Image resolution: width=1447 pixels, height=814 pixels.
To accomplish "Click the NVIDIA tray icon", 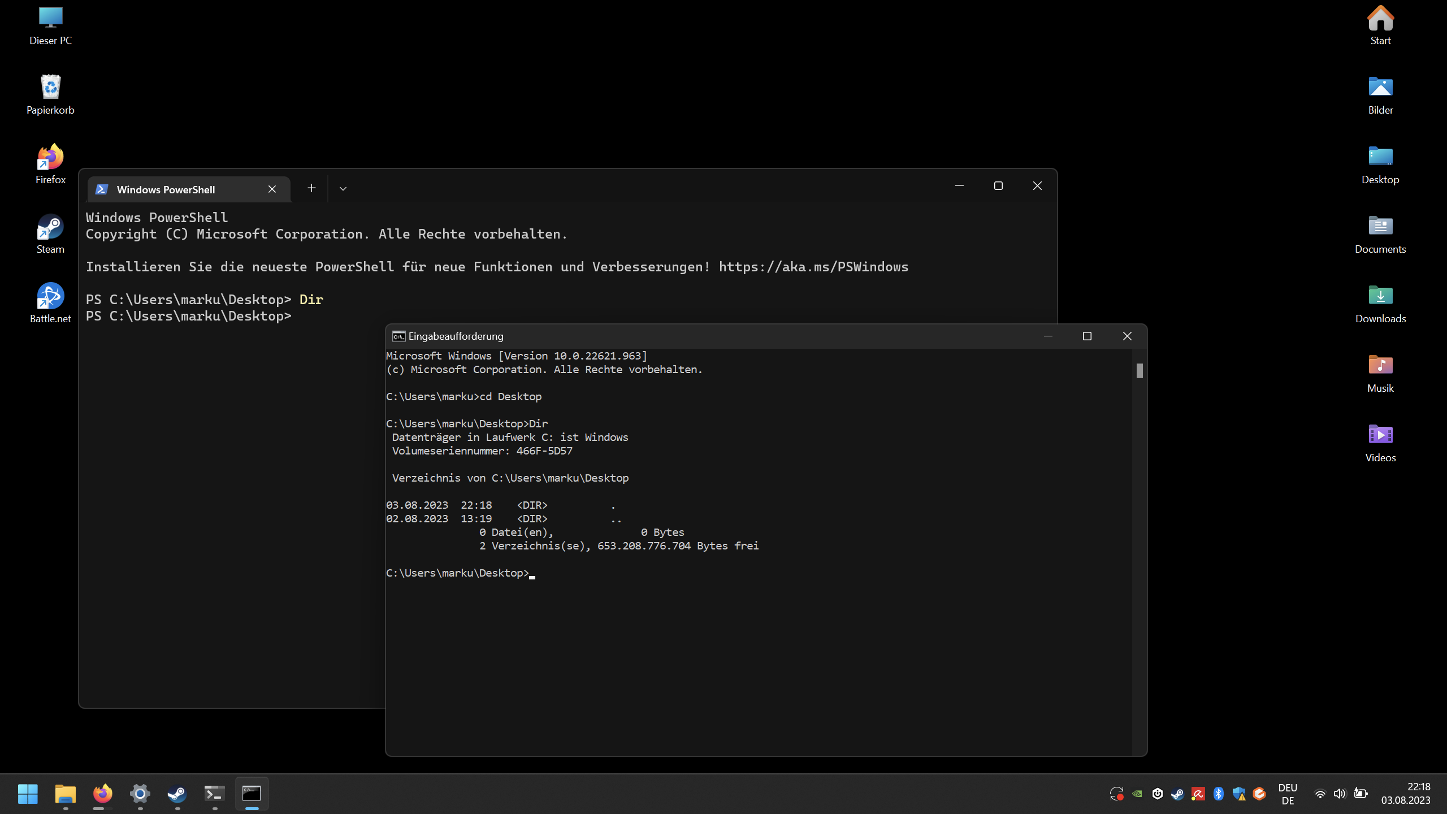I will pyautogui.click(x=1137, y=794).
